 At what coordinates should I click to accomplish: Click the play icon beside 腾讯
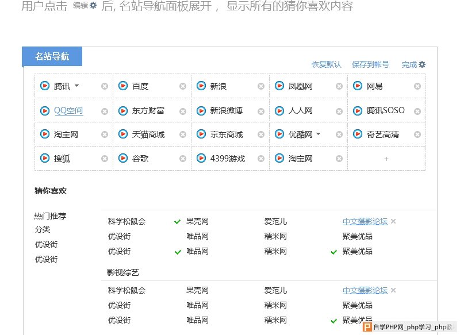[45, 86]
